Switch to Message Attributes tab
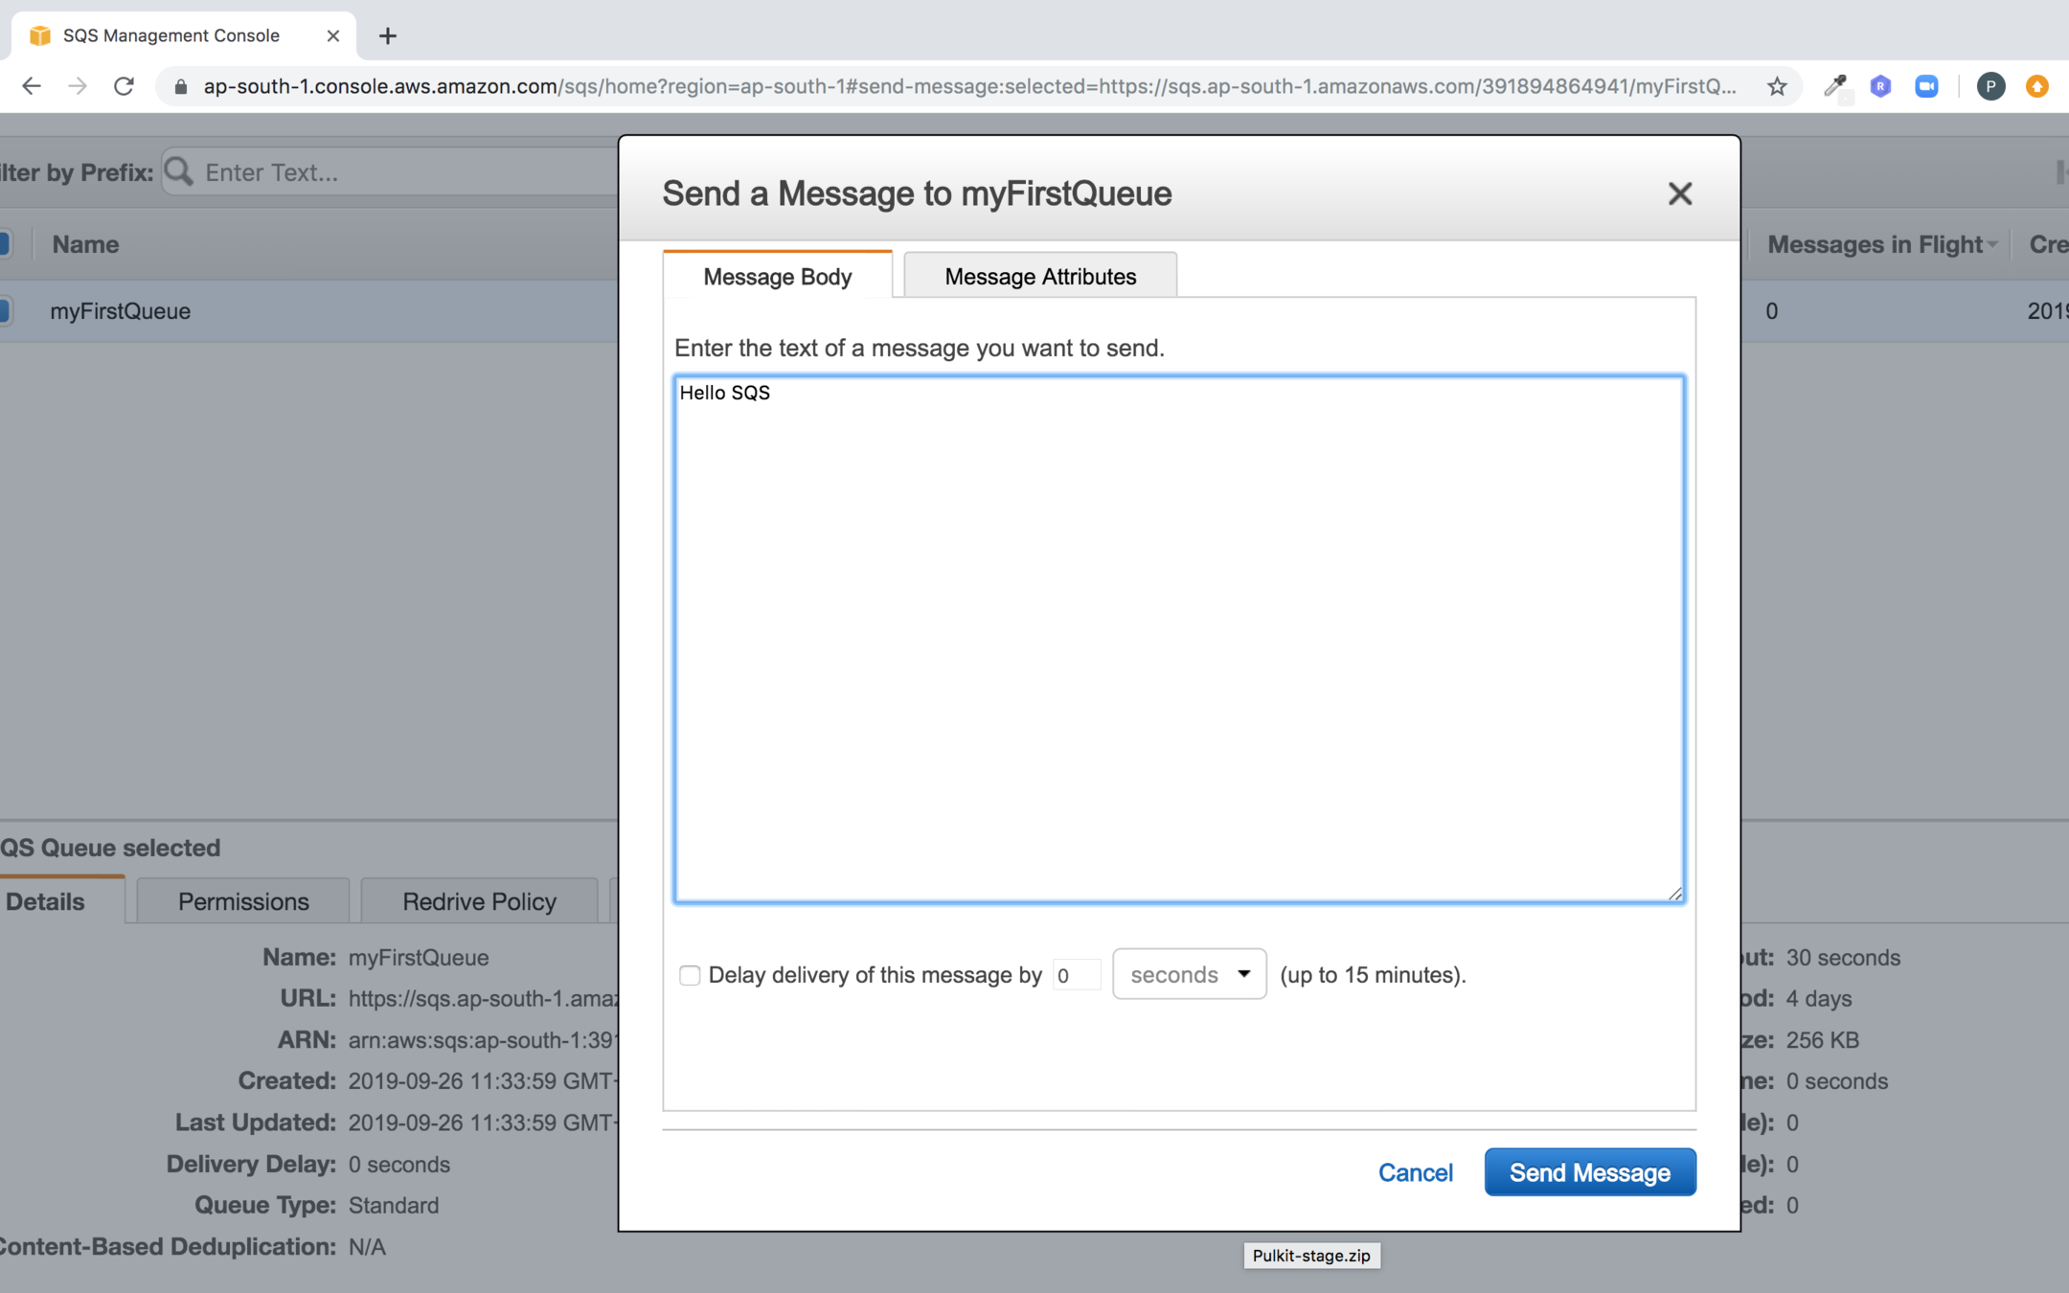Viewport: 2069px width, 1293px height. 1039,277
